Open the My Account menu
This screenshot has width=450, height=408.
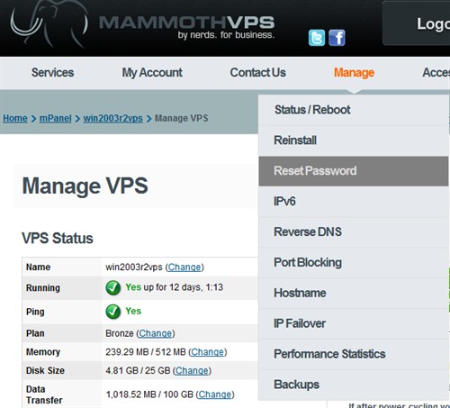[152, 73]
